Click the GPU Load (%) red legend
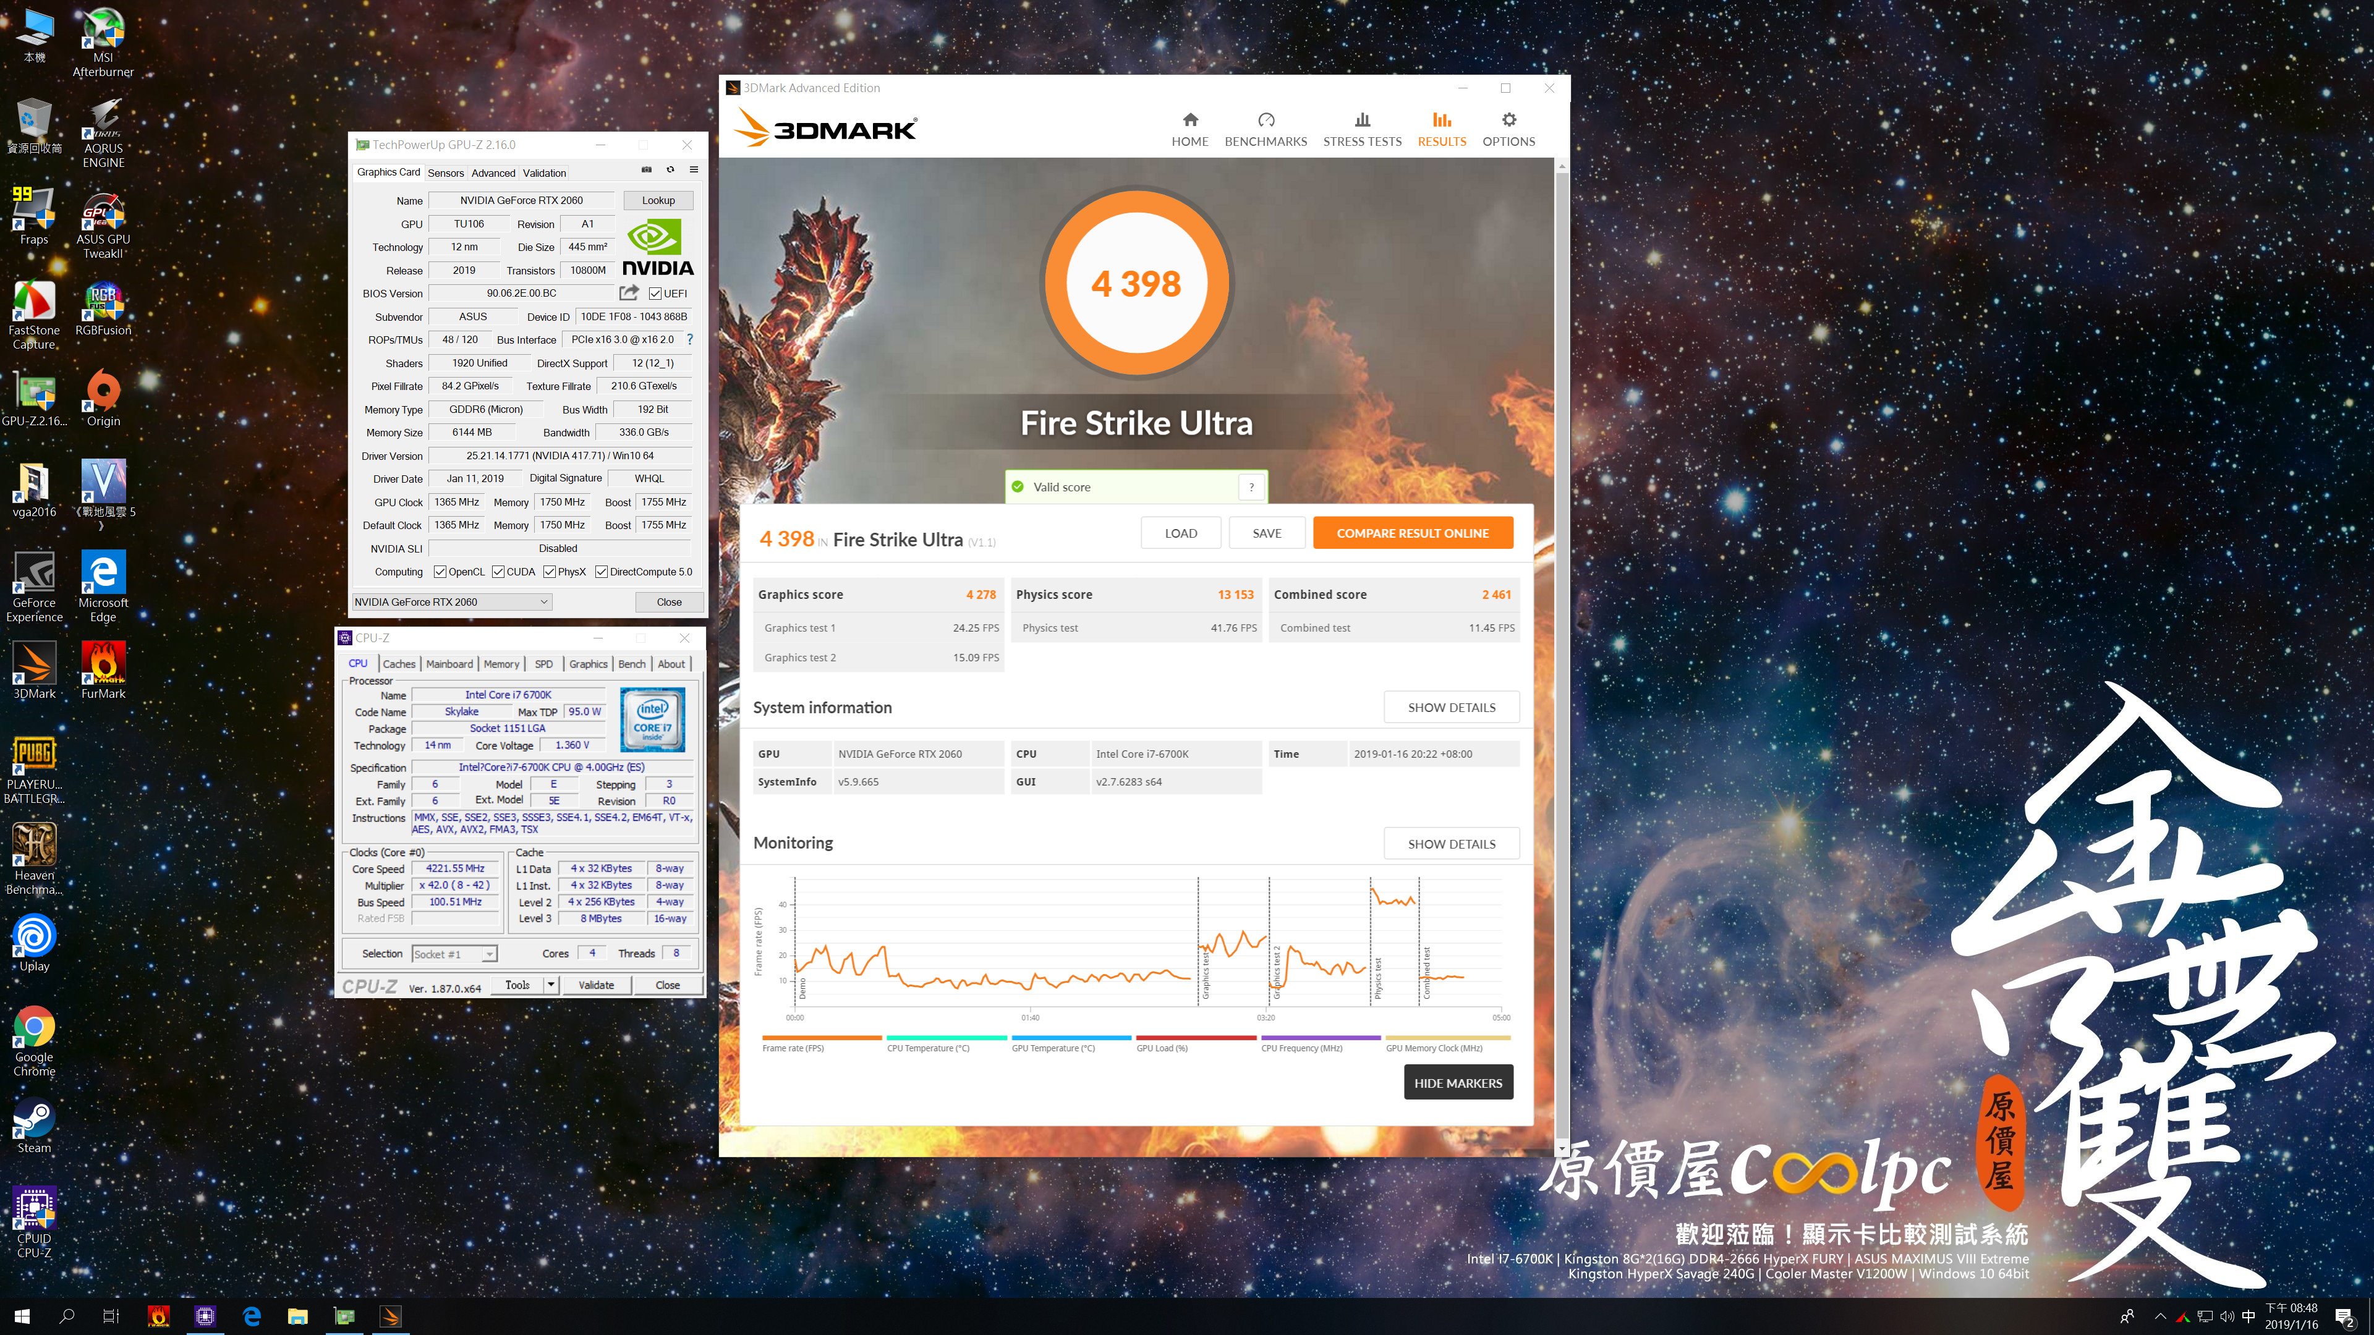This screenshot has width=2374, height=1335. [1195, 1043]
